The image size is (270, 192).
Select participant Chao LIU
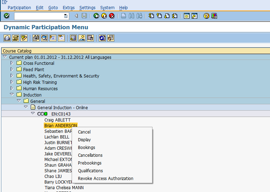click(53, 176)
